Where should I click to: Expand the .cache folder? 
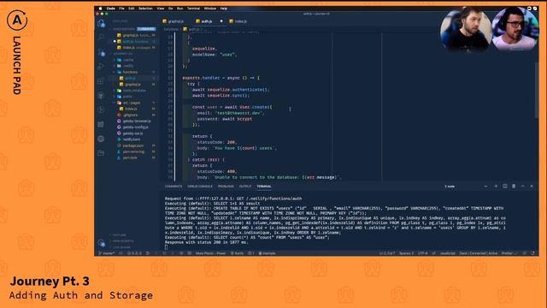click(x=127, y=60)
